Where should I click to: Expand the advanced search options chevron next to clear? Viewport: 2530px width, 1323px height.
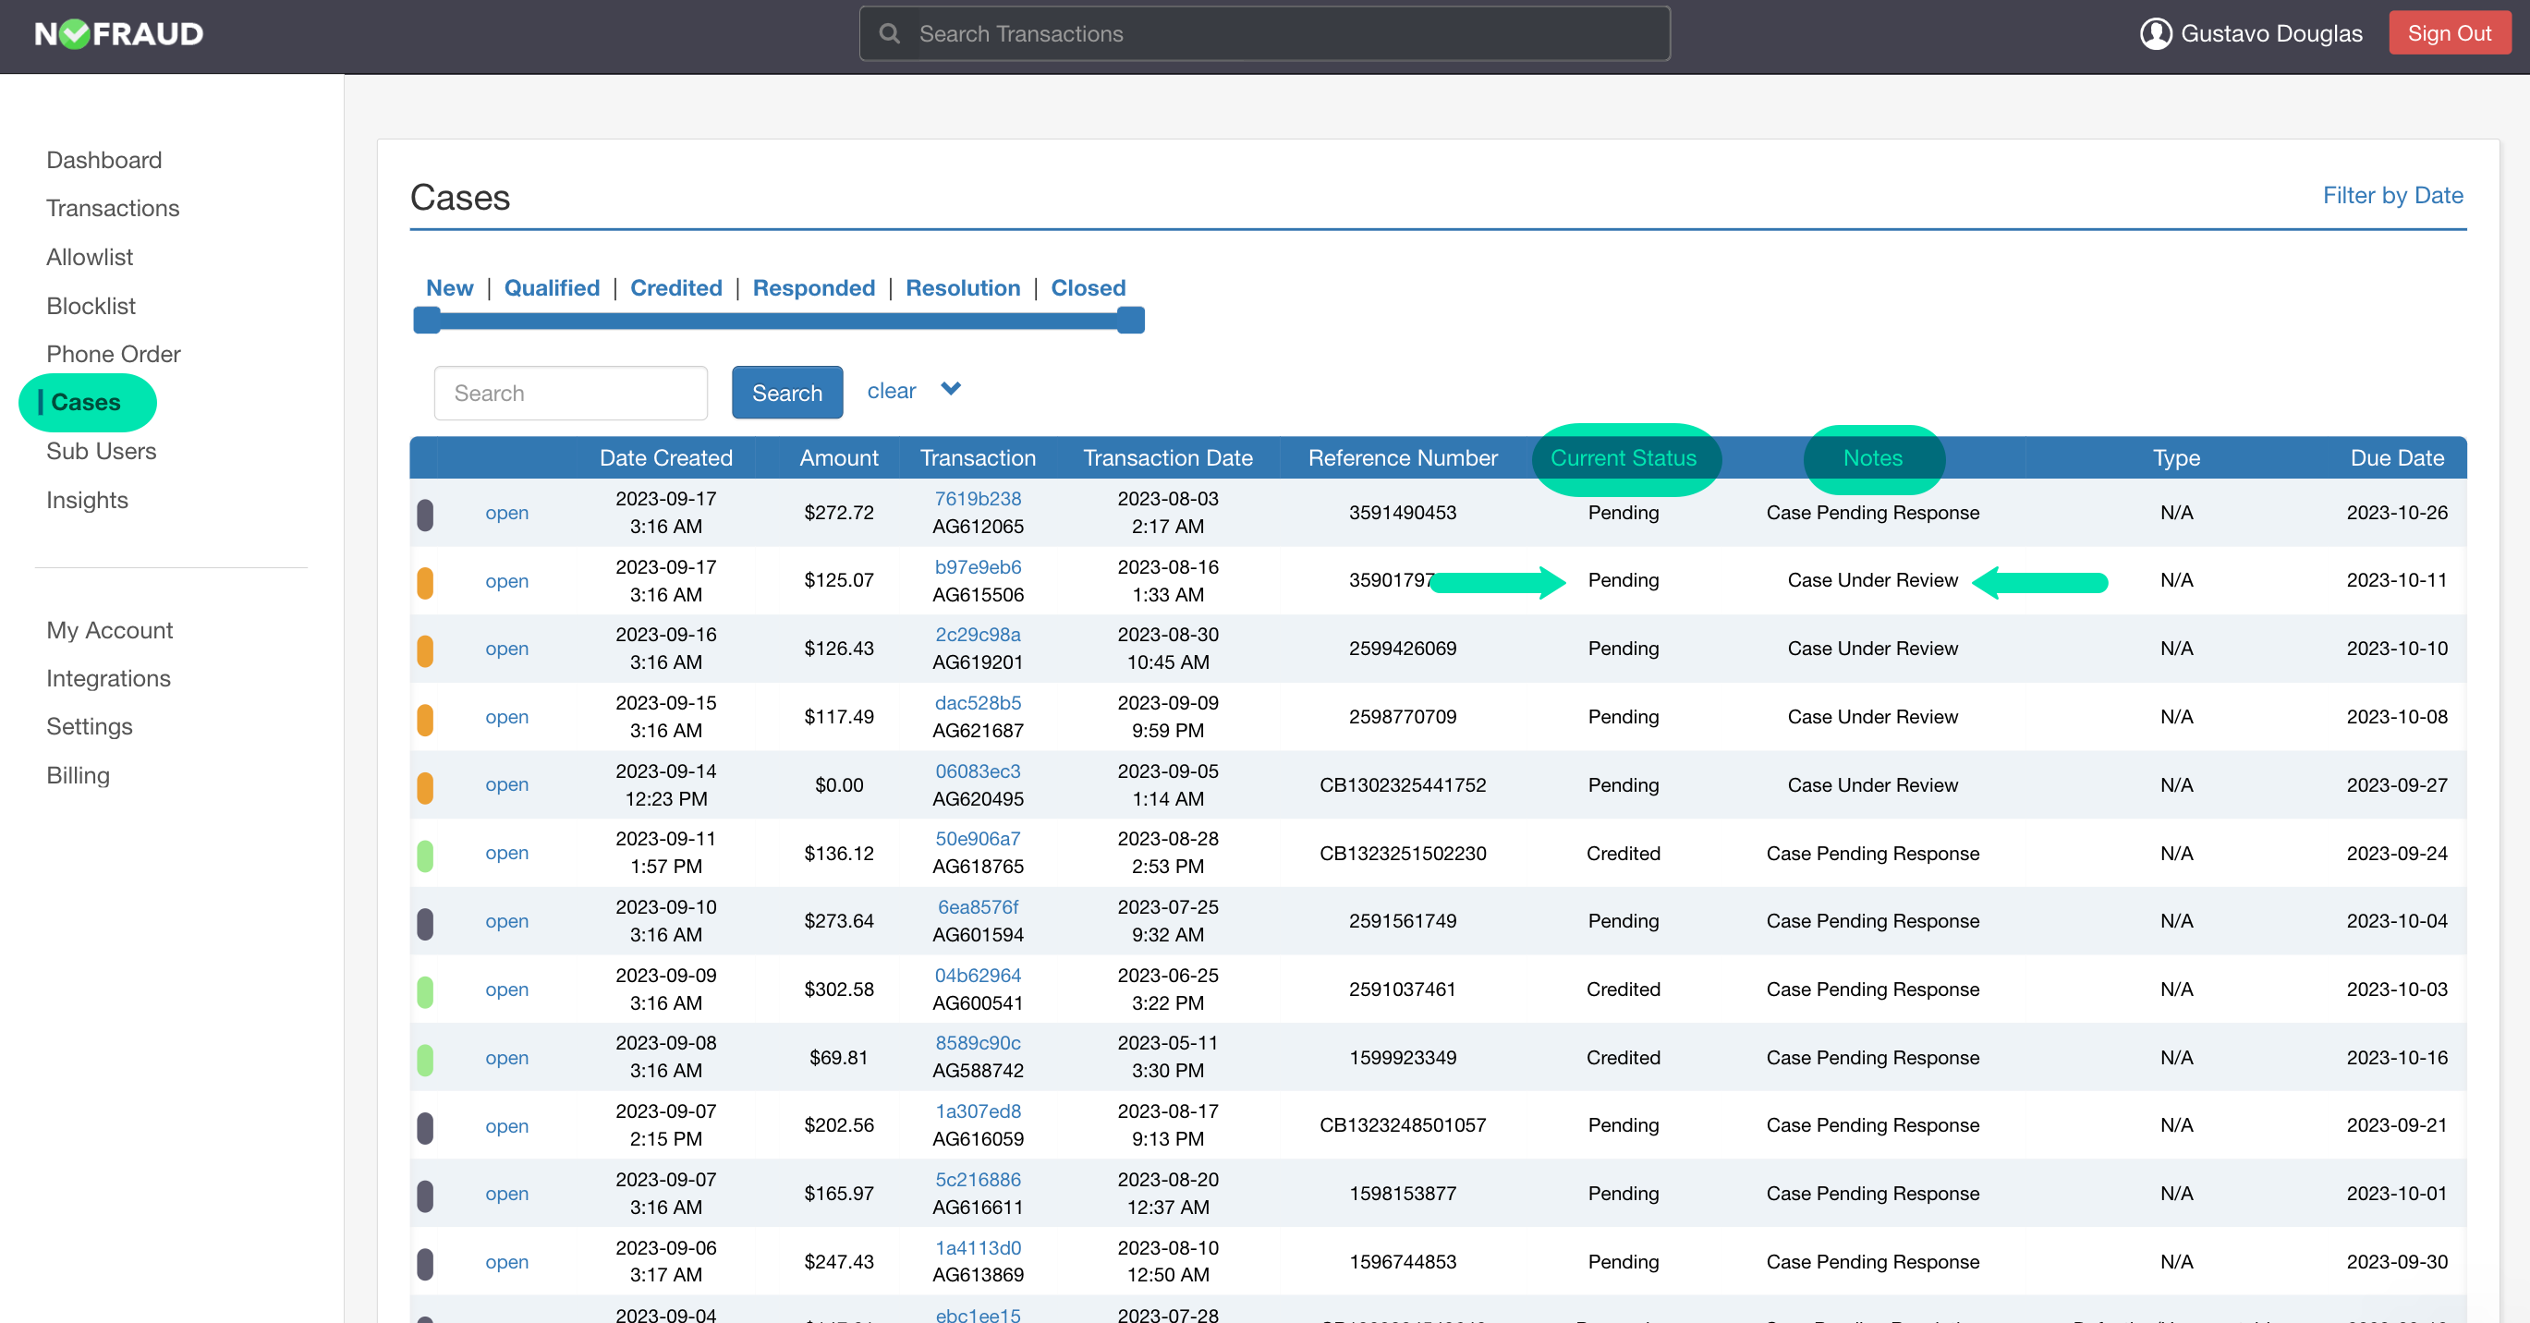click(x=951, y=389)
